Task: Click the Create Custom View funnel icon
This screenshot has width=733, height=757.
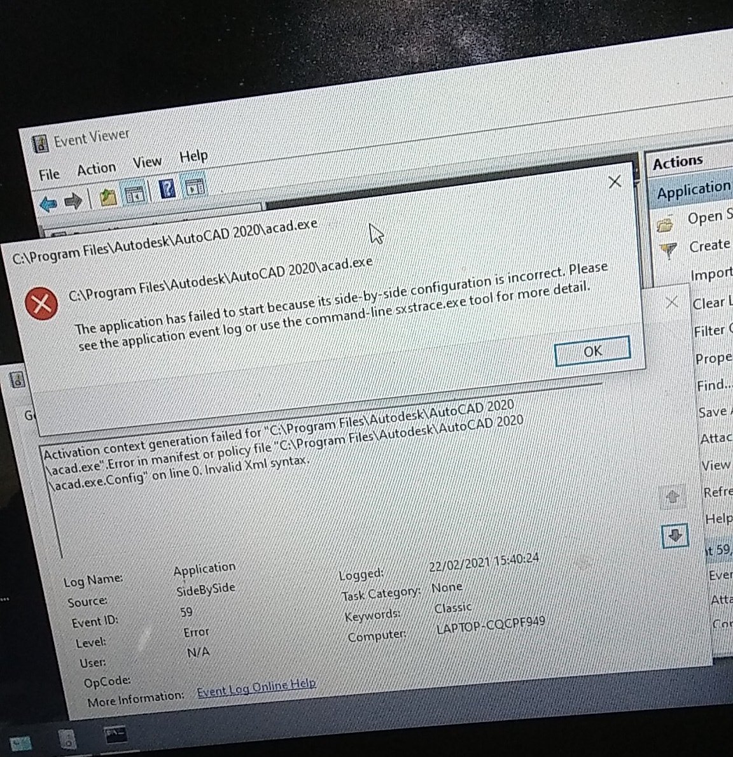Action: pos(669,250)
